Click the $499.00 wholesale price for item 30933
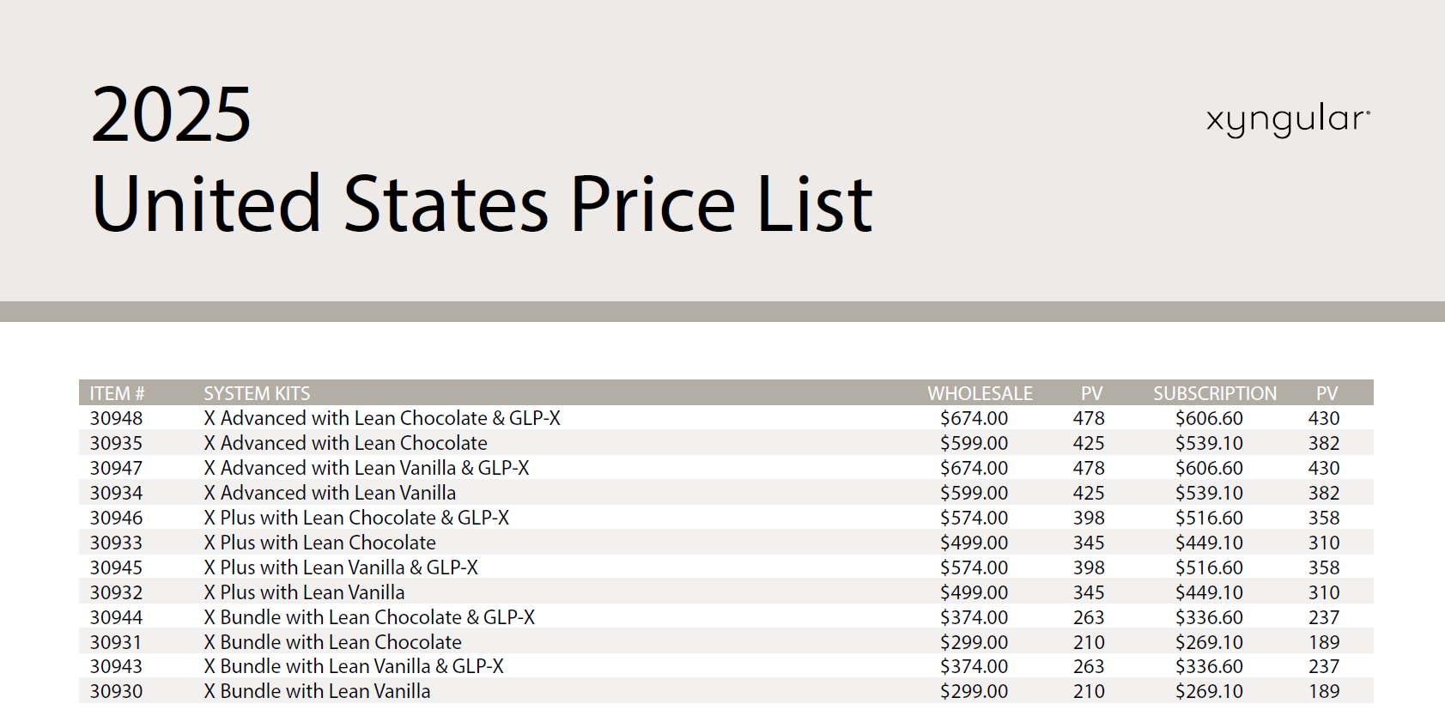 pos(974,543)
